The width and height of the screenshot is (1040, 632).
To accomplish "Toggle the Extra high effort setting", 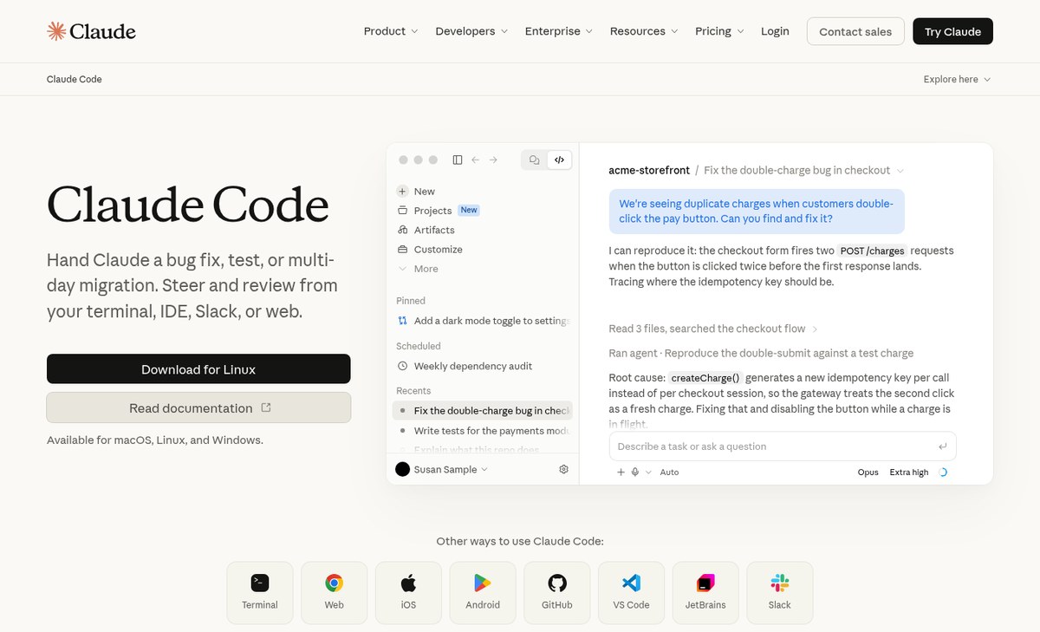I will (909, 472).
